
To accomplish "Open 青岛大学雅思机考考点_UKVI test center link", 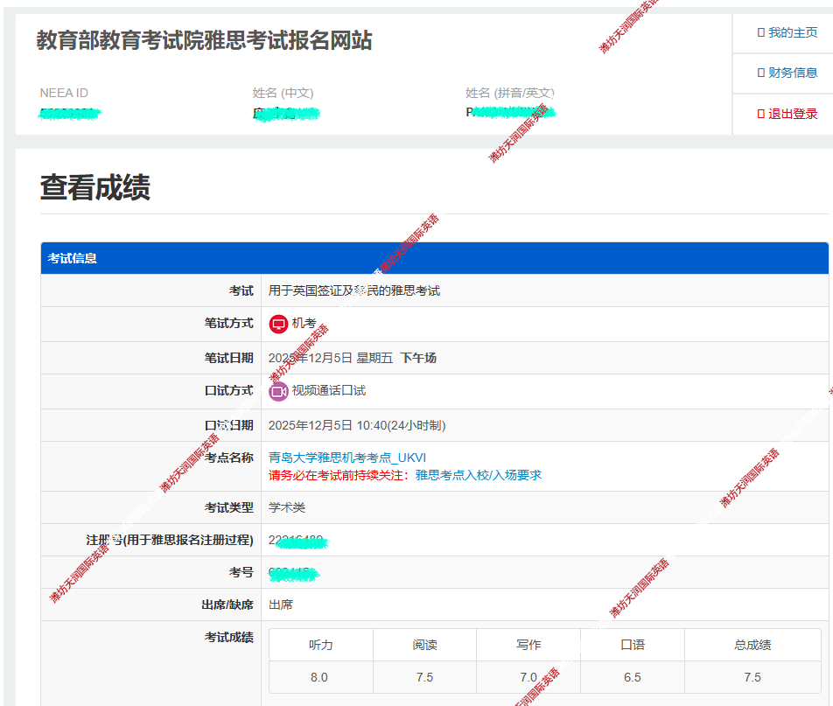I will 346,458.
